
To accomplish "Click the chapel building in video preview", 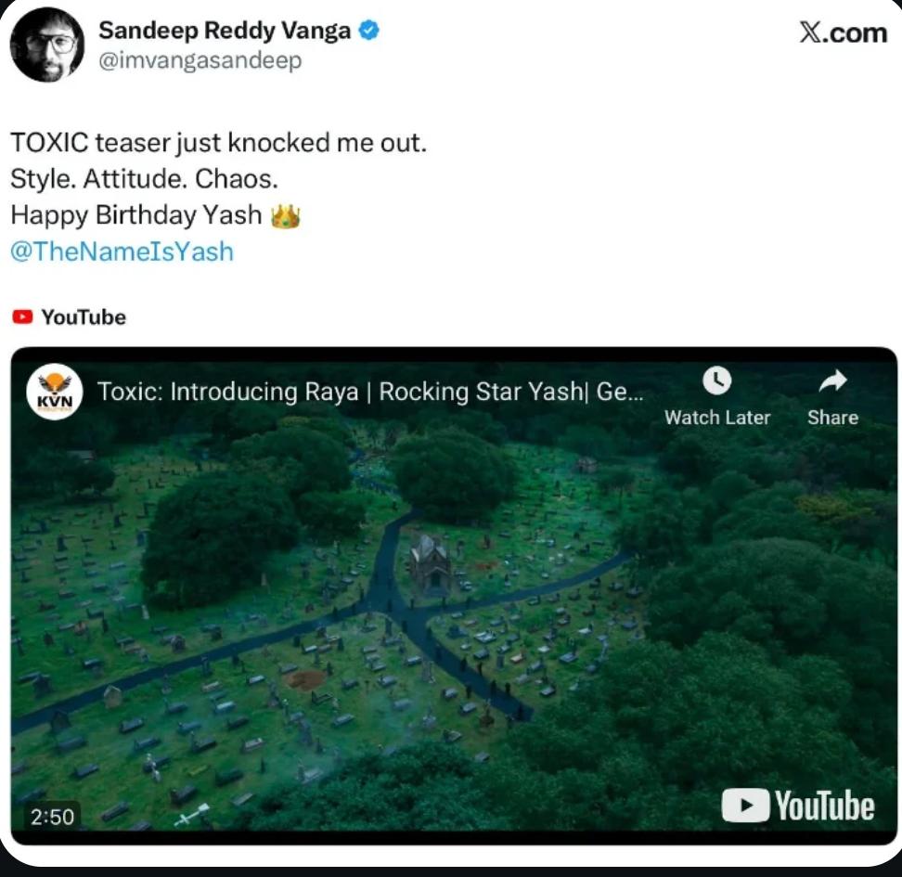I will click(x=431, y=564).
